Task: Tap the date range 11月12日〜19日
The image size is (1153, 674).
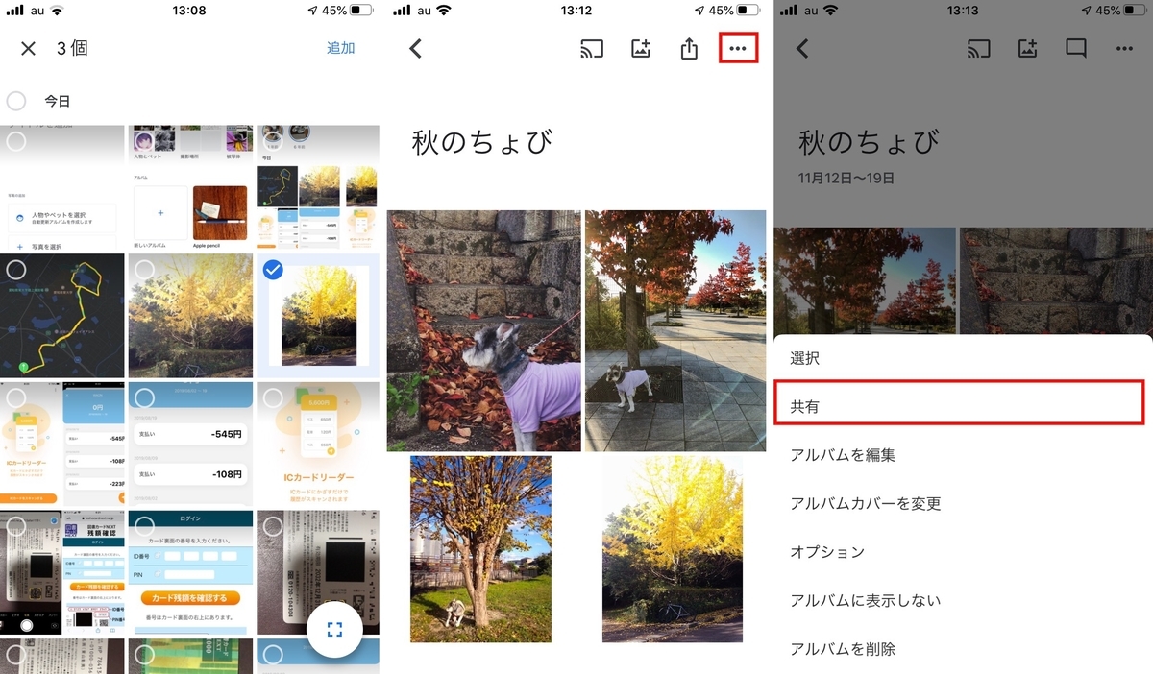Action: 846,179
